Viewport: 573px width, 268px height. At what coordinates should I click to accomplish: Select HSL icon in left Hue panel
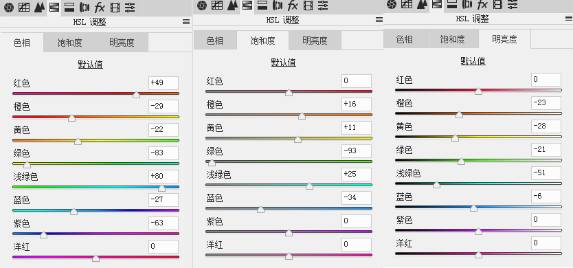[54, 8]
